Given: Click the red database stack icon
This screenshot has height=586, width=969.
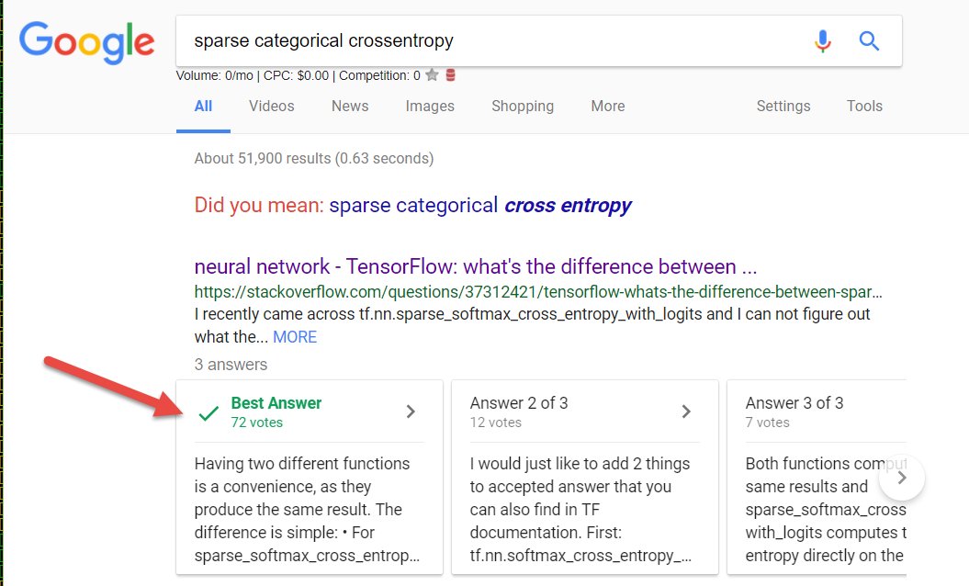Looking at the screenshot, I should coord(450,75).
